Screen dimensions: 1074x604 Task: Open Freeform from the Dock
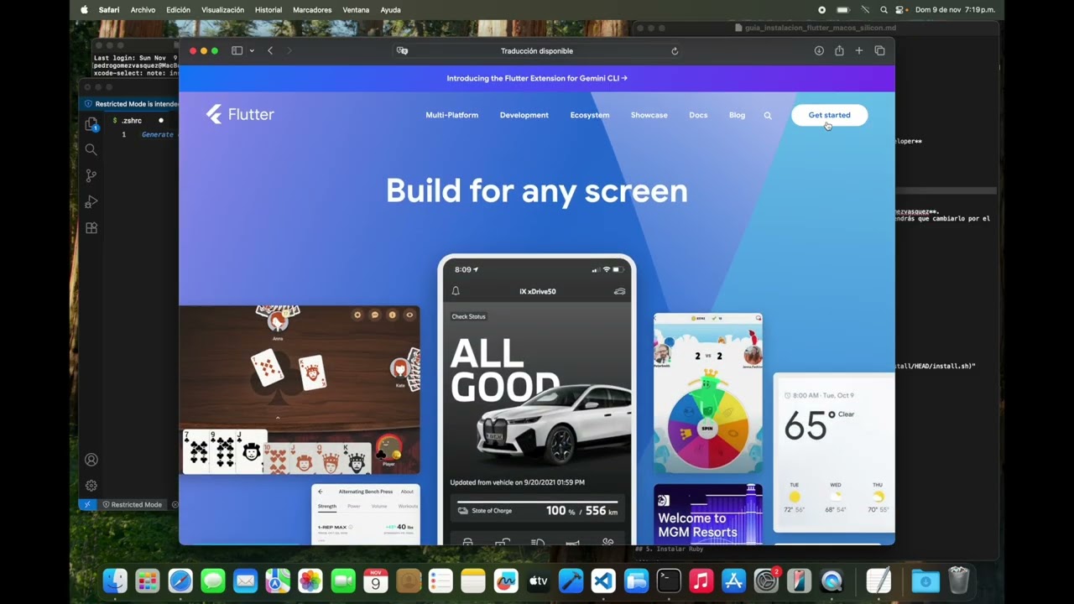(x=506, y=581)
